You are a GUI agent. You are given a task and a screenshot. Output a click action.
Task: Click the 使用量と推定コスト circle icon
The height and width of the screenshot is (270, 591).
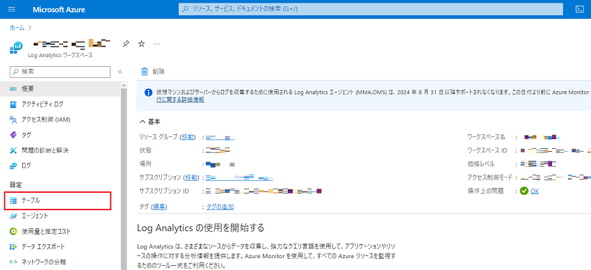(x=13, y=231)
